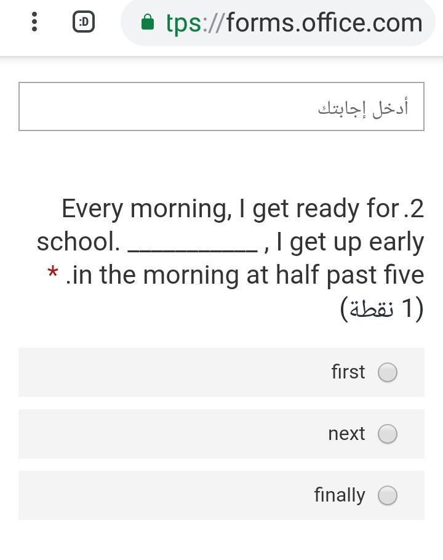Select the "finally" radio button

(387, 495)
